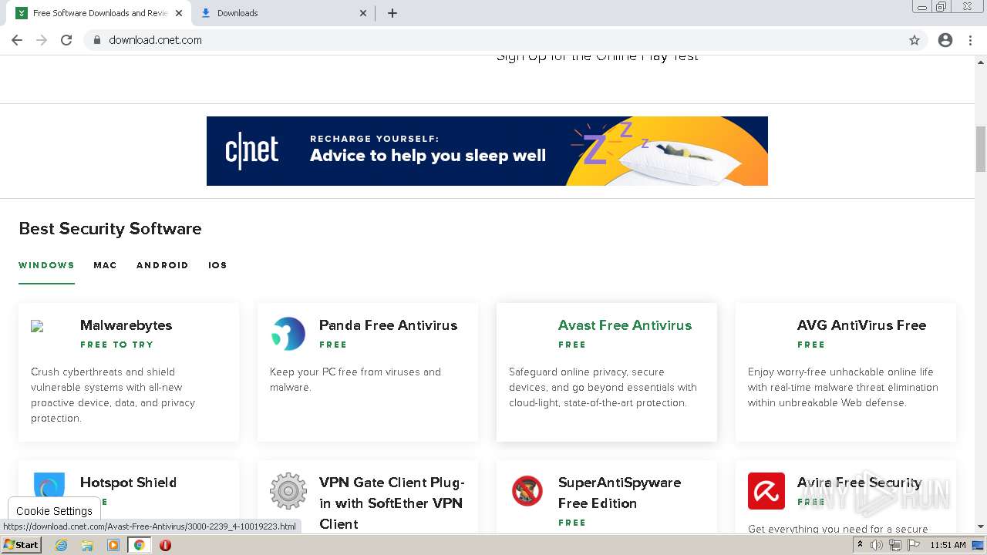Viewport: 987px width, 555px height.
Task: Open Avast Free Antivirus title link
Action: [625, 325]
